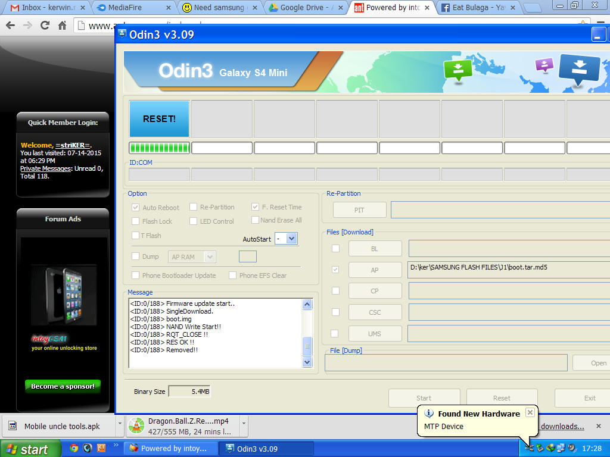Check the box beside the BL button
The image size is (610, 457).
point(335,248)
